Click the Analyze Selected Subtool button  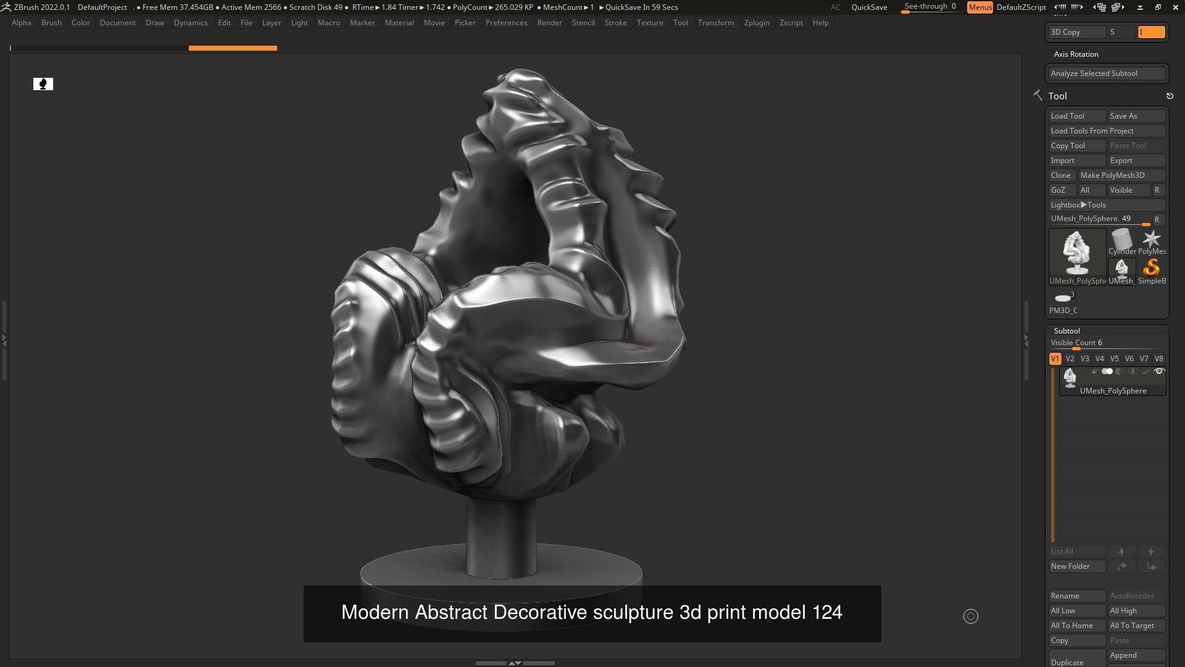[x=1107, y=73]
